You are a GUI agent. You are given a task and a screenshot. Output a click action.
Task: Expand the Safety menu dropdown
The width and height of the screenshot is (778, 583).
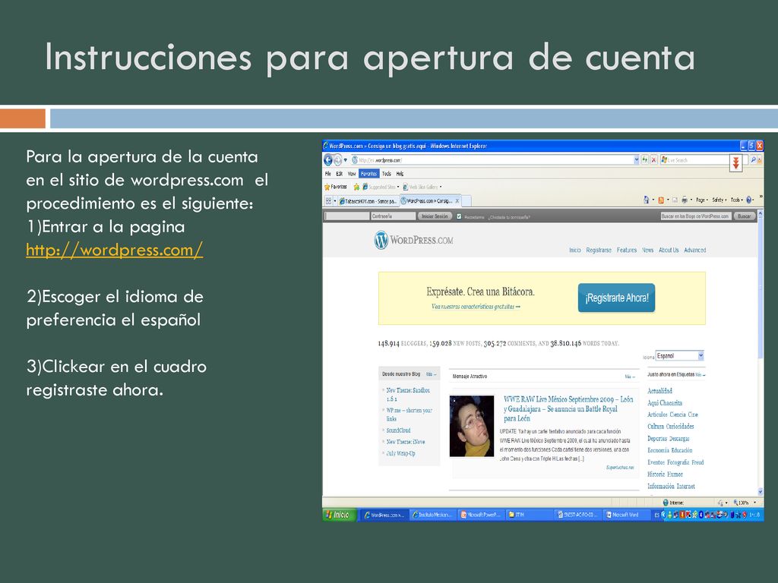tap(719, 200)
